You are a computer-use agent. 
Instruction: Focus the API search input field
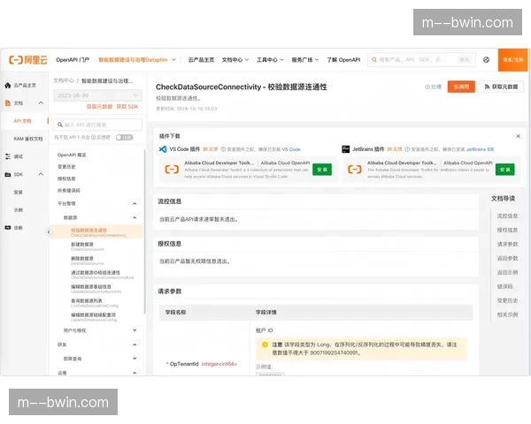(x=97, y=125)
